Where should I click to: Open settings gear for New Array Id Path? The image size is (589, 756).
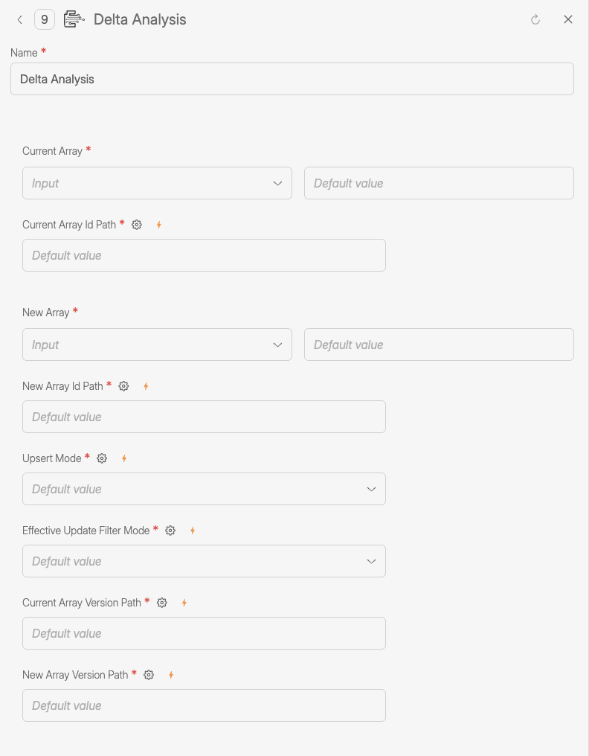click(123, 385)
